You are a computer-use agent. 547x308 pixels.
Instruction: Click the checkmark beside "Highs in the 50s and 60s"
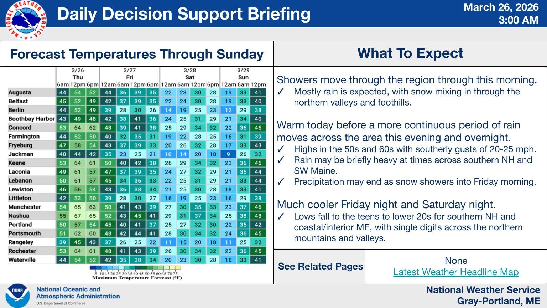(x=281, y=149)
